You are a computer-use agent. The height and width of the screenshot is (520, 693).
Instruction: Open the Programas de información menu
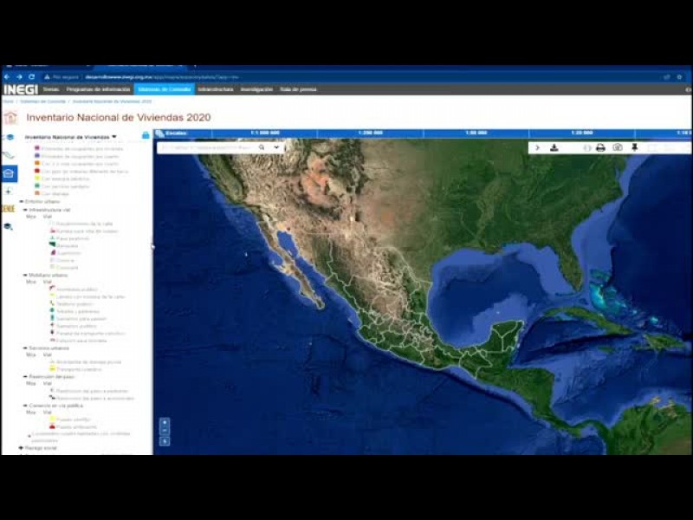pos(98,89)
